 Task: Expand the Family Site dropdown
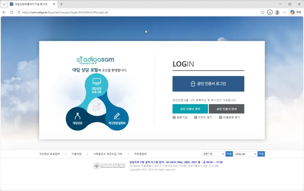click(246, 154)
